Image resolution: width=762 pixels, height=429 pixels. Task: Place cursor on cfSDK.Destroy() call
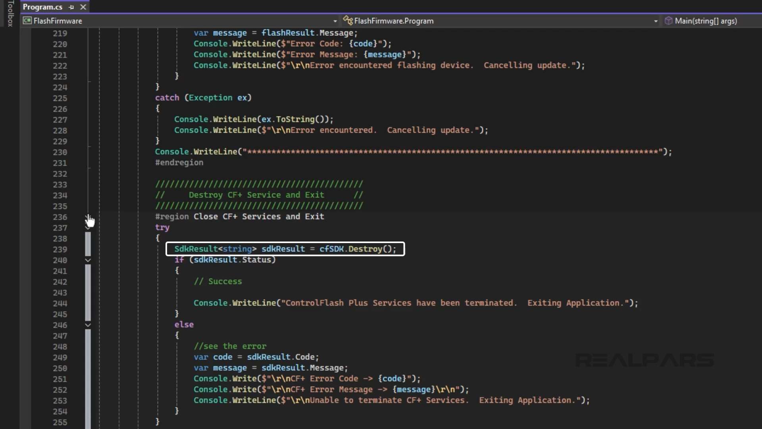(x=358, y=249)
